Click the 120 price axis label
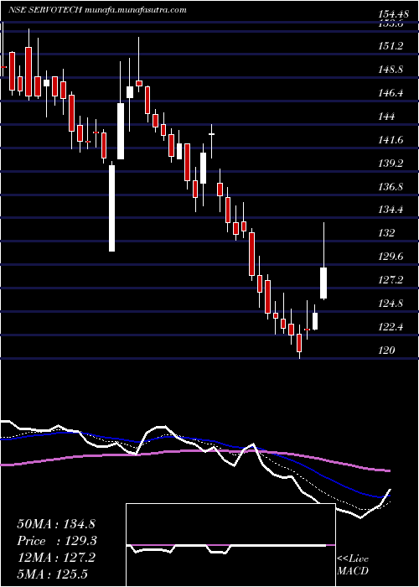 click(386, 351)
